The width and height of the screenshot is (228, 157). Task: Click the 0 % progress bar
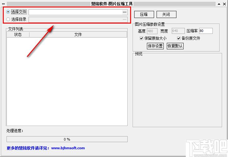tap(67, 139)
